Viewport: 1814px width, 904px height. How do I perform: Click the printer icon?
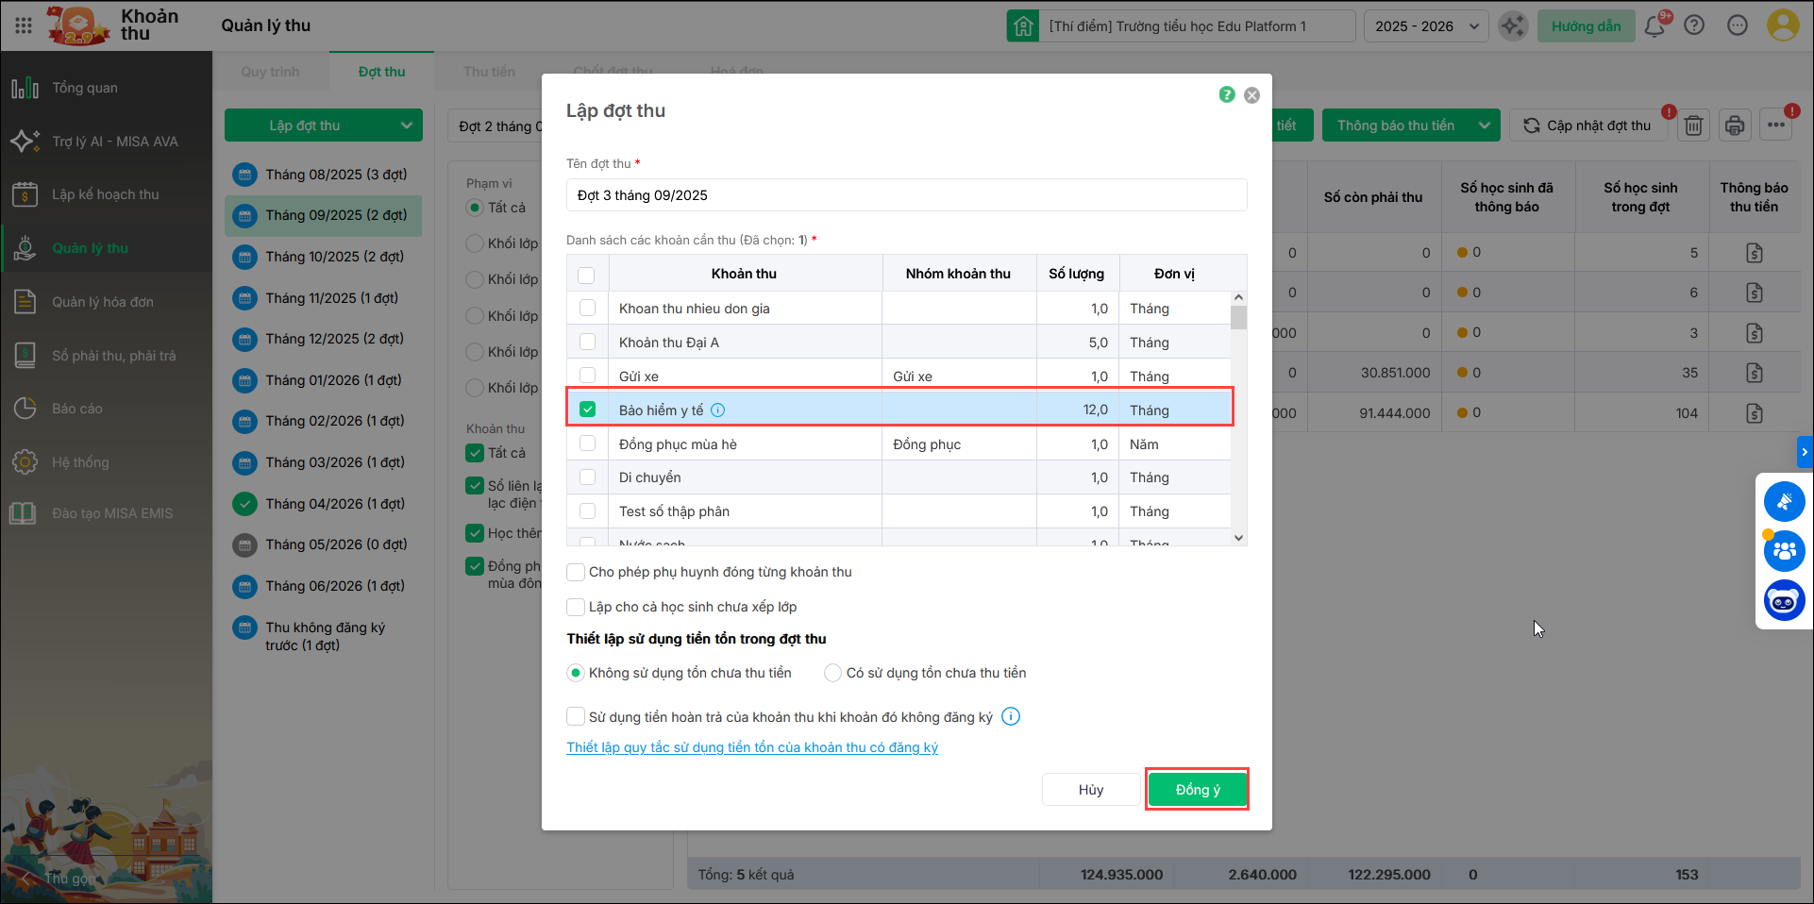pos(1735,126)
